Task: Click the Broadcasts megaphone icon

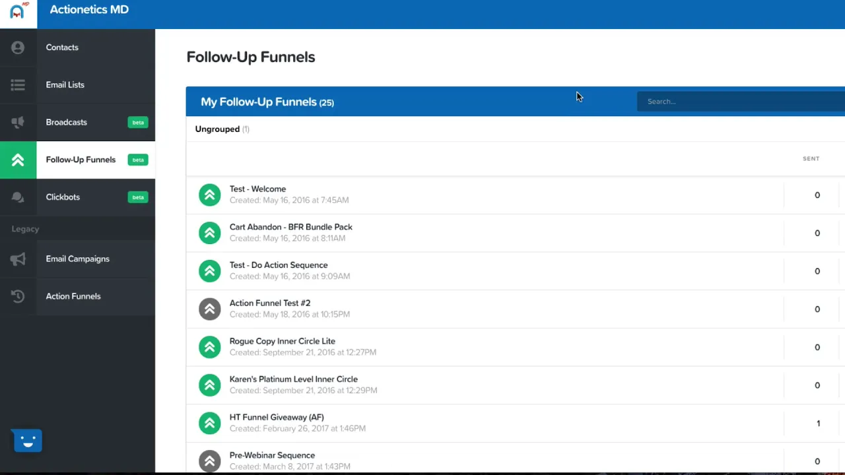Action: (18, 122)
